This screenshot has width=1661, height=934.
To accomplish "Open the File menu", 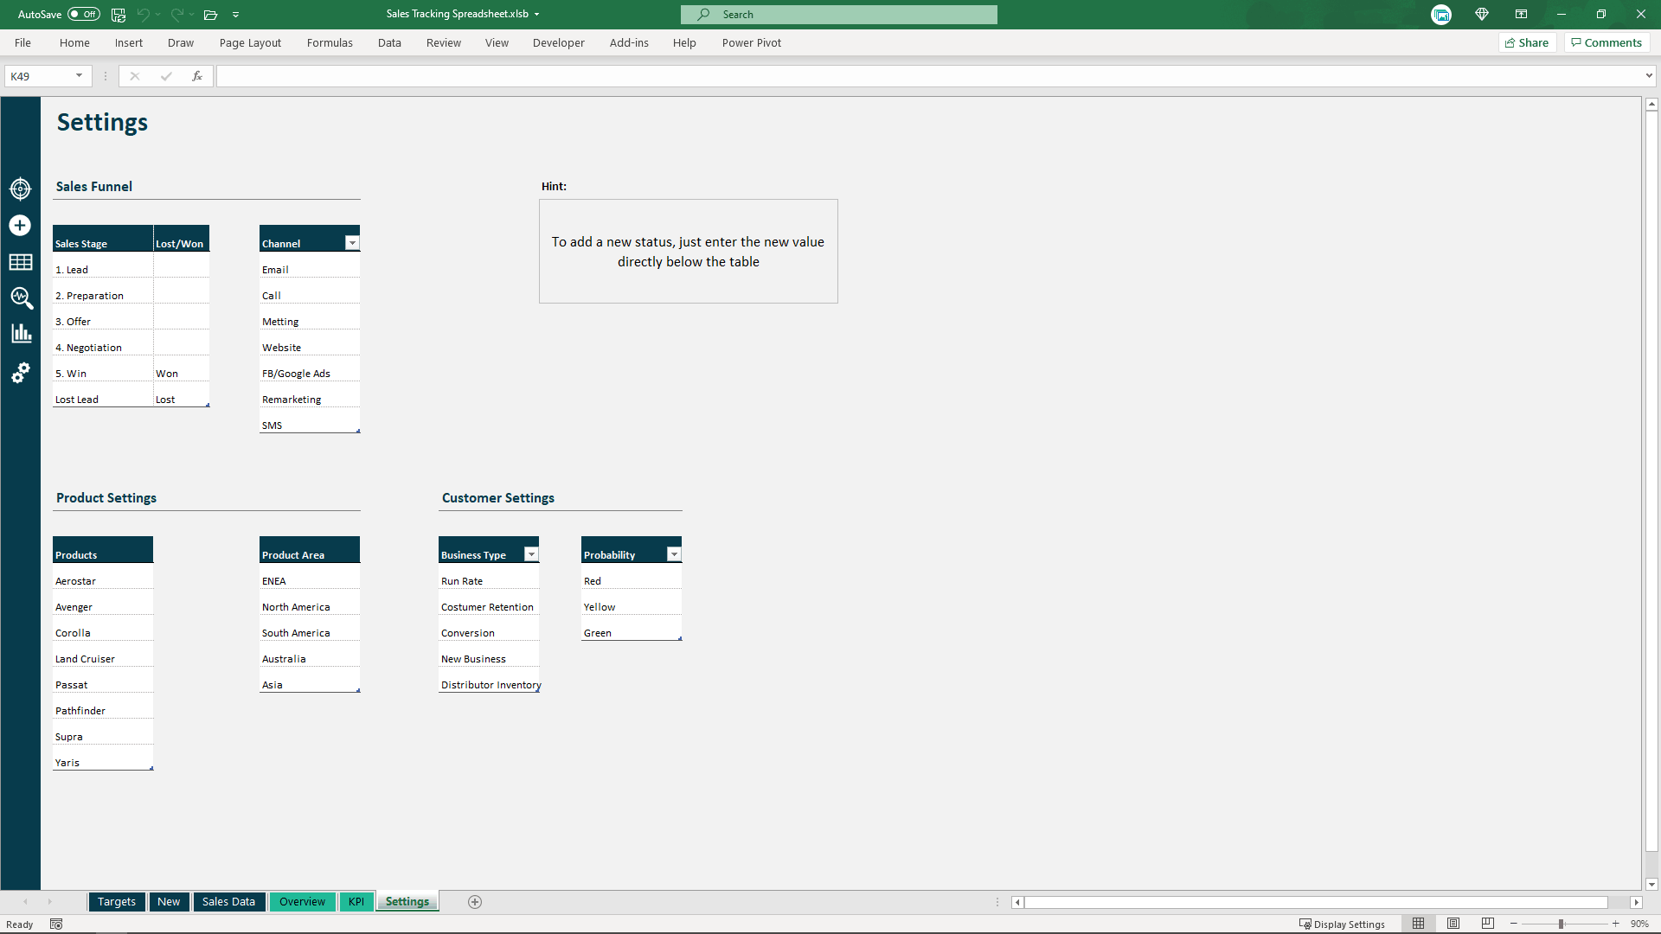I will coord(22,42).
